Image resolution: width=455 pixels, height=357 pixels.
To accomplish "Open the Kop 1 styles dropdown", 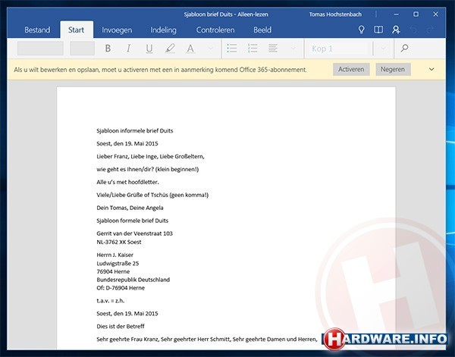I will pos(384,49).
